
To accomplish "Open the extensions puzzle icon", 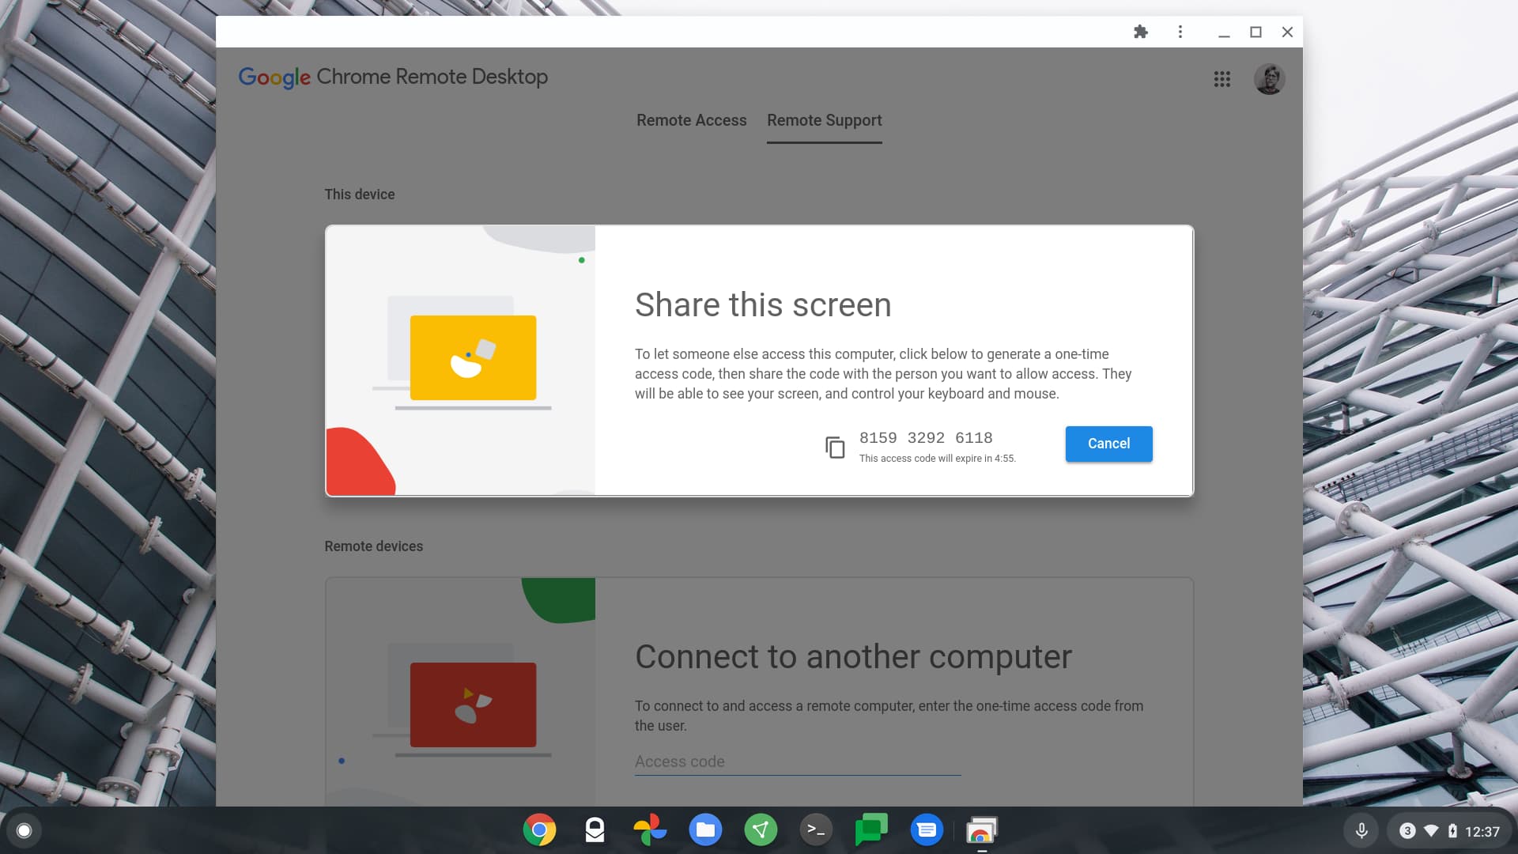I will (x=1140, y=32).
